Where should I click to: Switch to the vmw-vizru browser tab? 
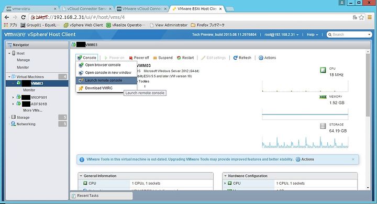(x=31, y=9)
